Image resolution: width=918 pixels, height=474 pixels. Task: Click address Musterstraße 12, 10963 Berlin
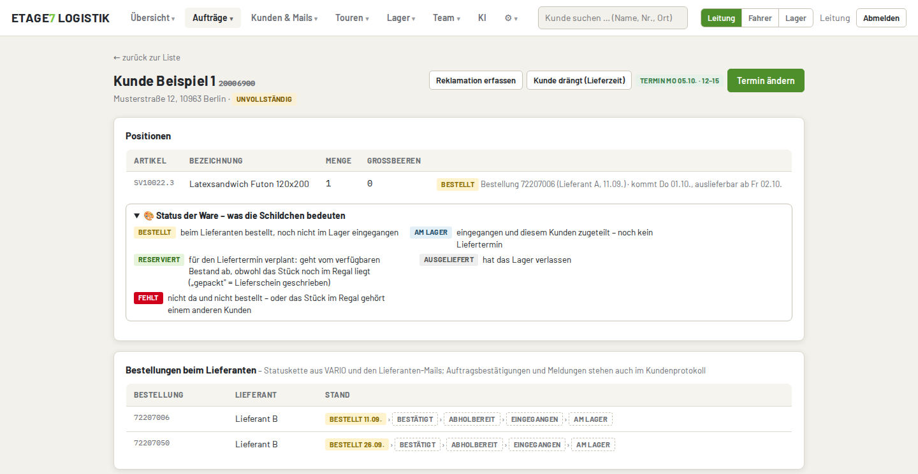tap(170, 99)
